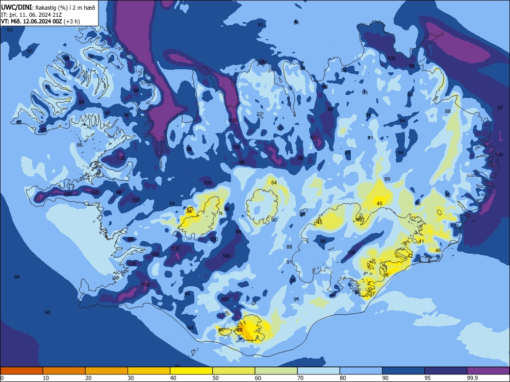The height and width of the screenshot is (382, 510).
Task: Select the 95–99.9 navy legend swatch
Action: point(446,371)
